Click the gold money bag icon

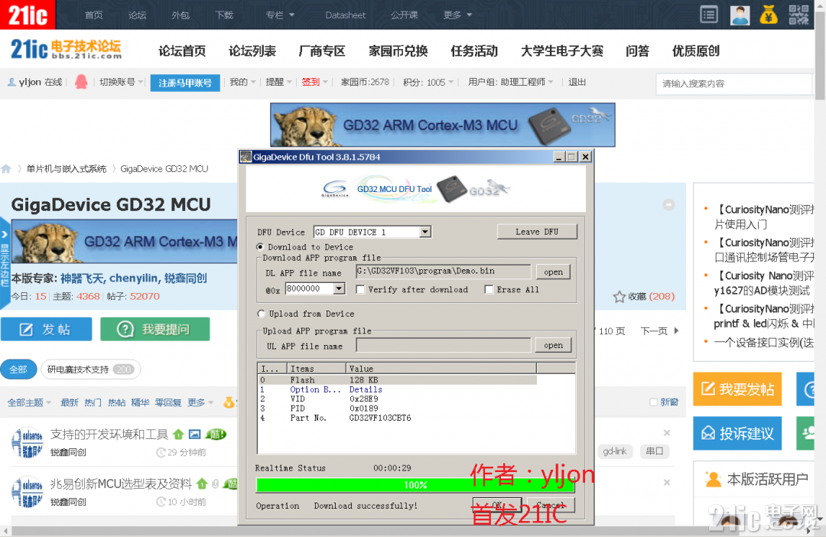coord(769,15)
